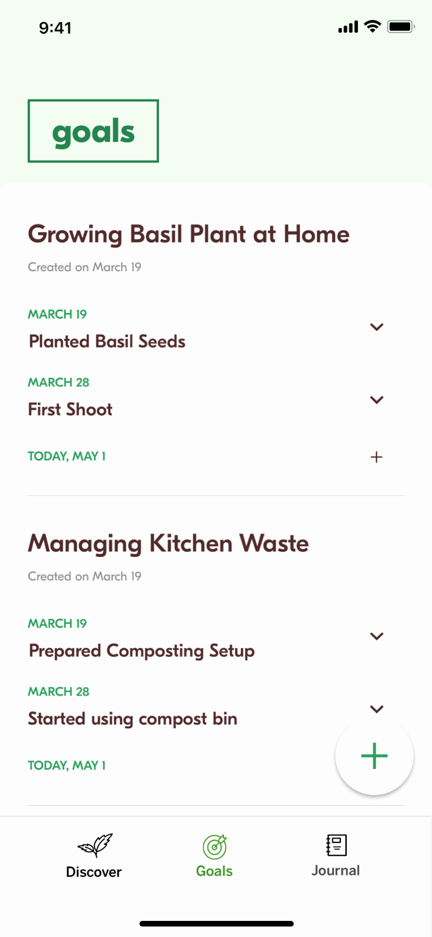Screen dimensions: 432x937
Task: Expand the Started using compost bin entry
Action: [377, 709]
